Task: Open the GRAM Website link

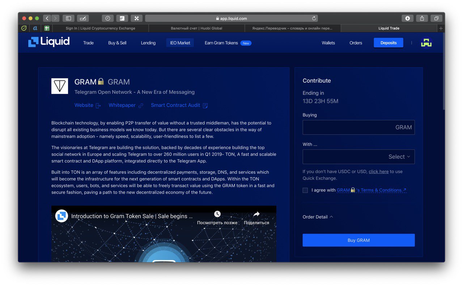Action: (x=88, y=105)
